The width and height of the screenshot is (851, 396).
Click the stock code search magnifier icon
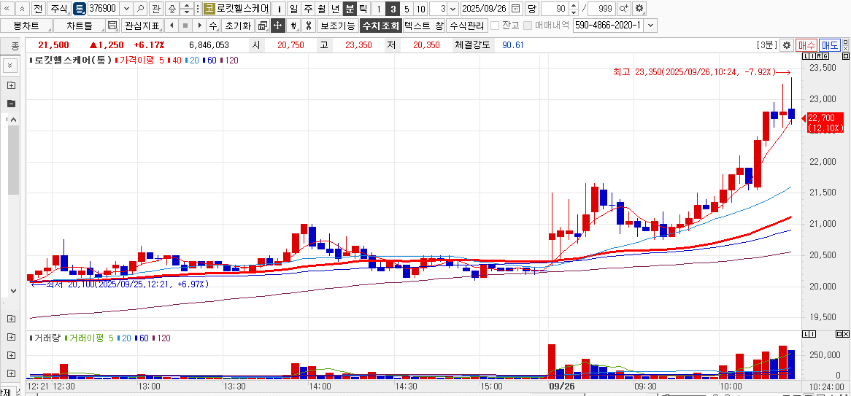coord(140,9)
